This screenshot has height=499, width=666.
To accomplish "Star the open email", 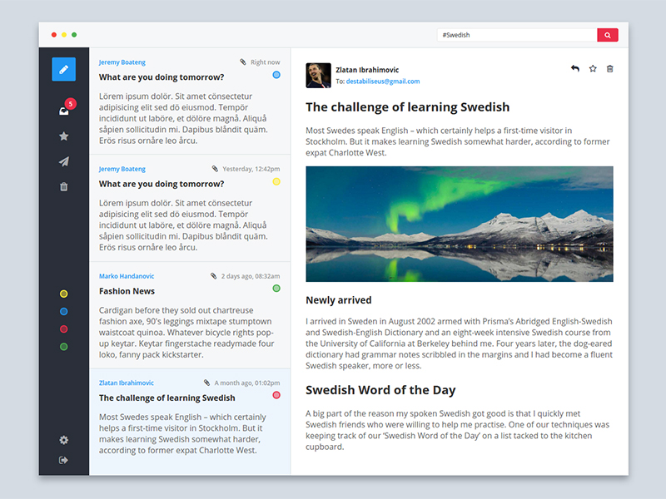I will click(593, 69).
